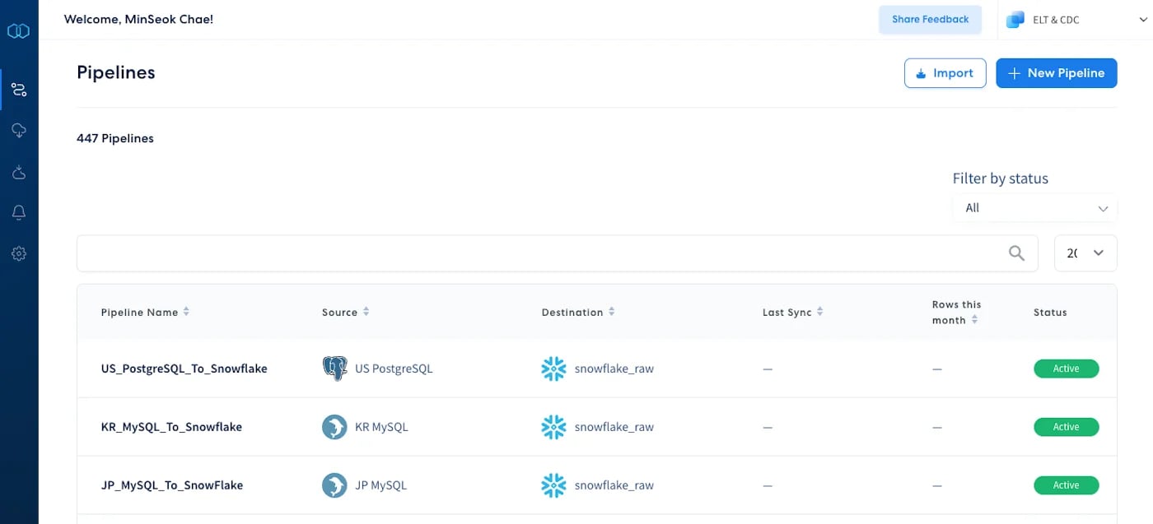Click Snowflake icon in KR_MySQL_To_Snowflake row

553,427
